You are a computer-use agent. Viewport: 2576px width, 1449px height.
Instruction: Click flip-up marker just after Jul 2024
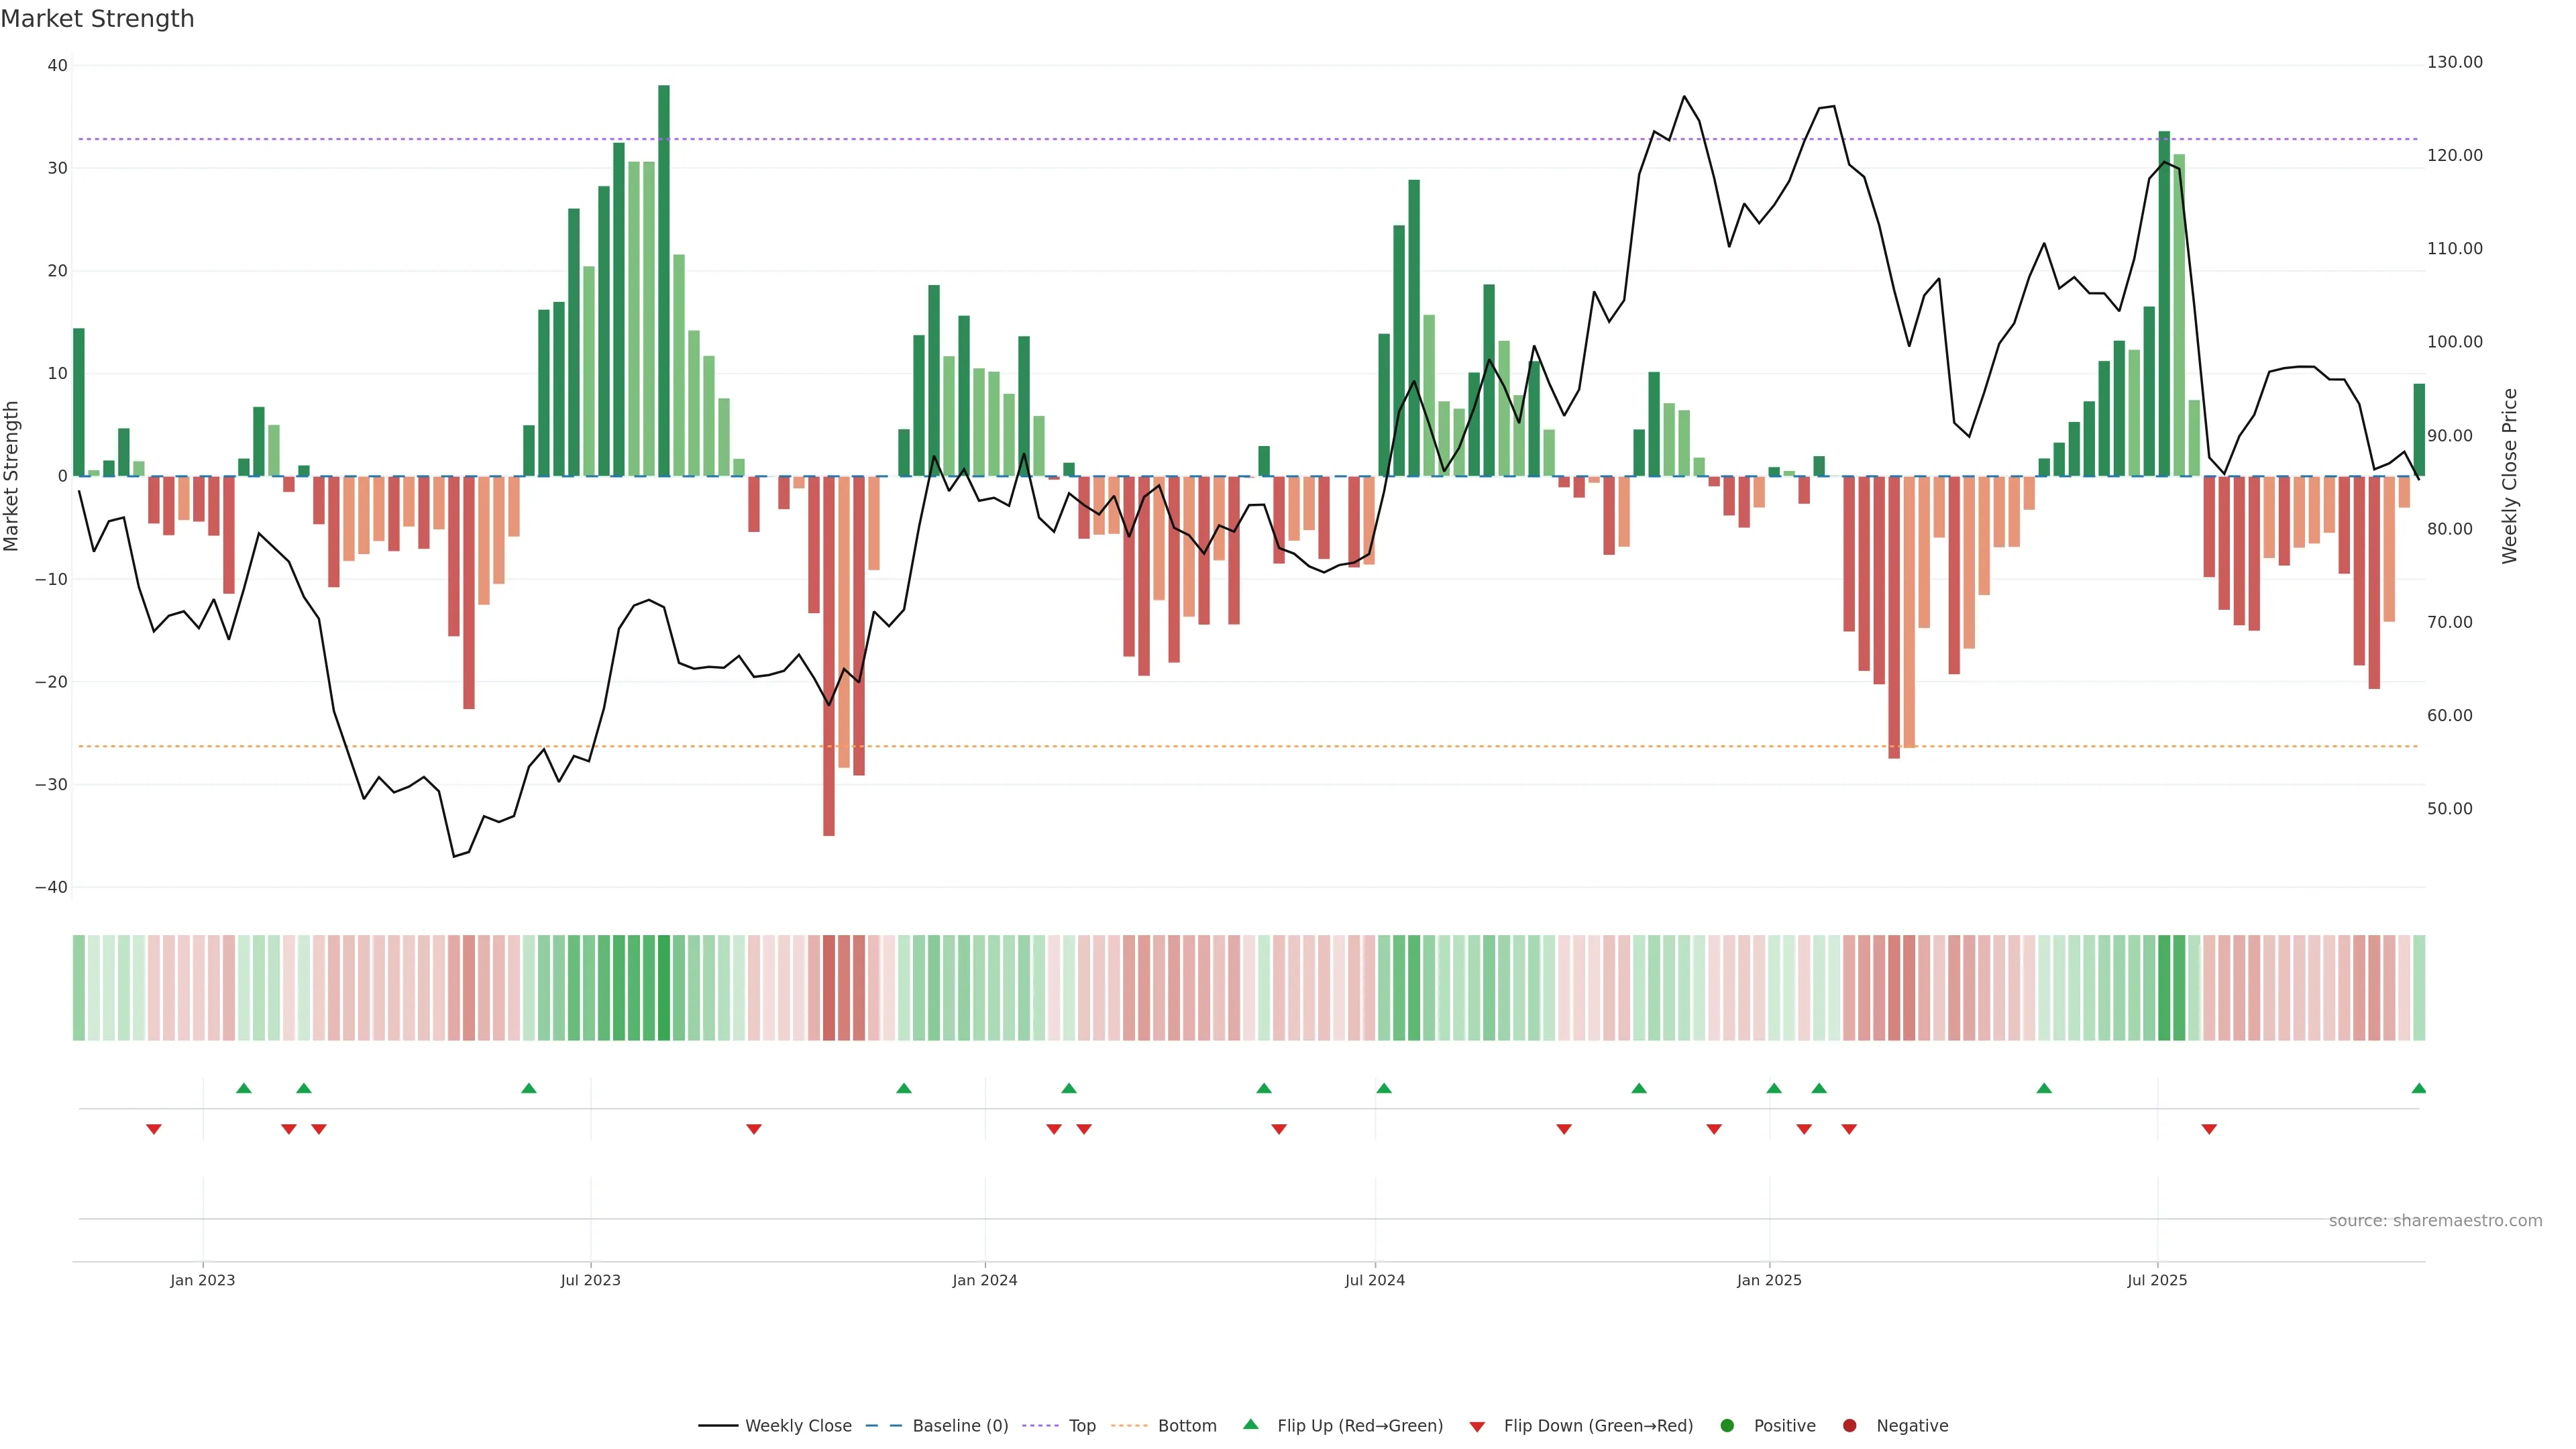tap(1384, 1088)
